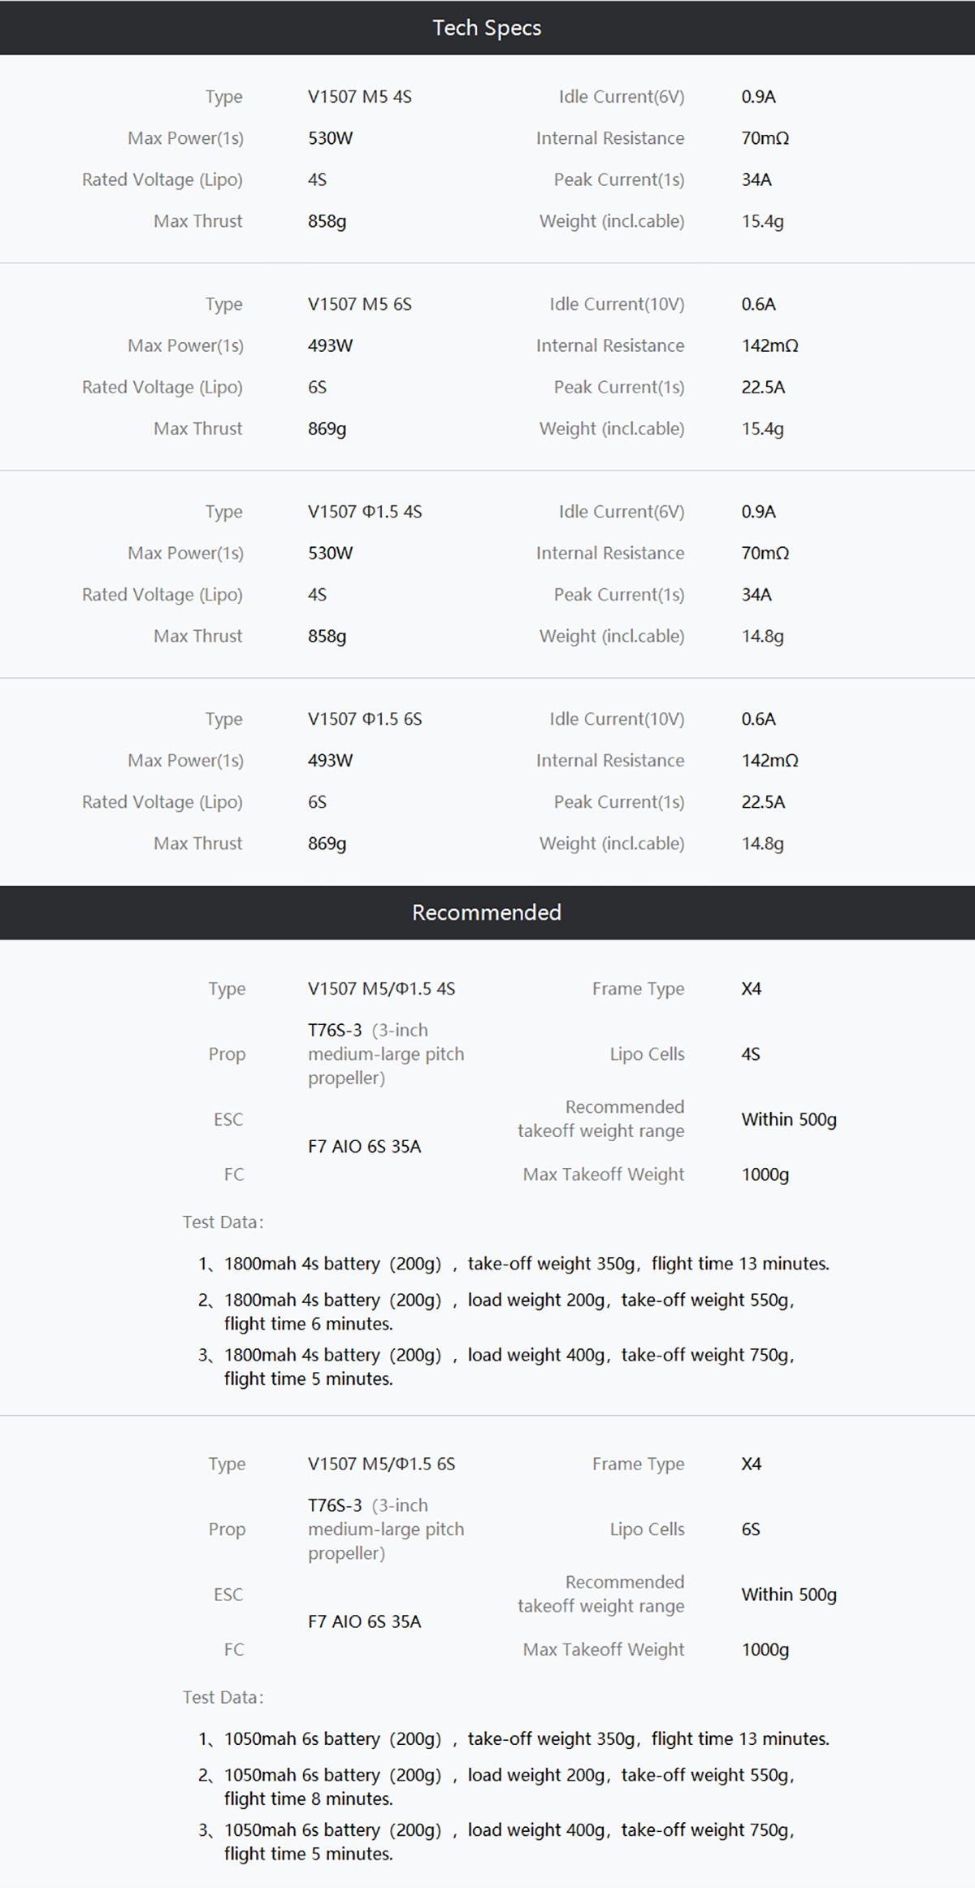This screenshot has width=975, height=1888.
Task: Click the V1507 M5/Φ1.5 4S recommended type
Action: (x=381, y=988)
